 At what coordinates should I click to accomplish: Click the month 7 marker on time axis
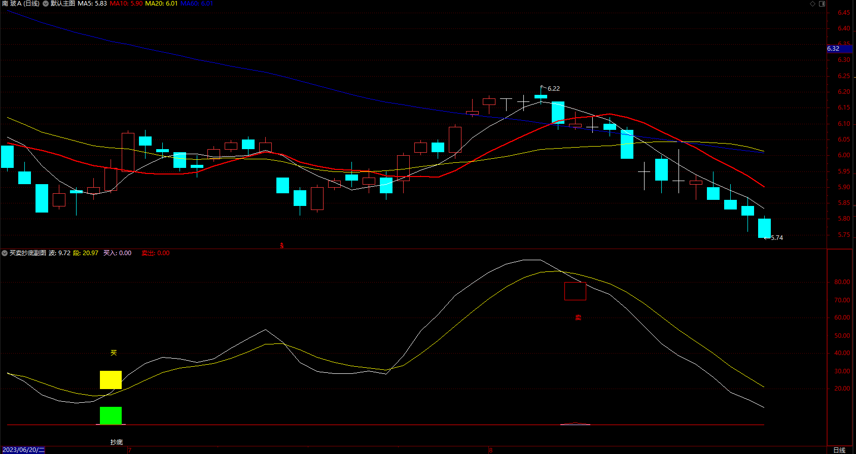[130, 450]
